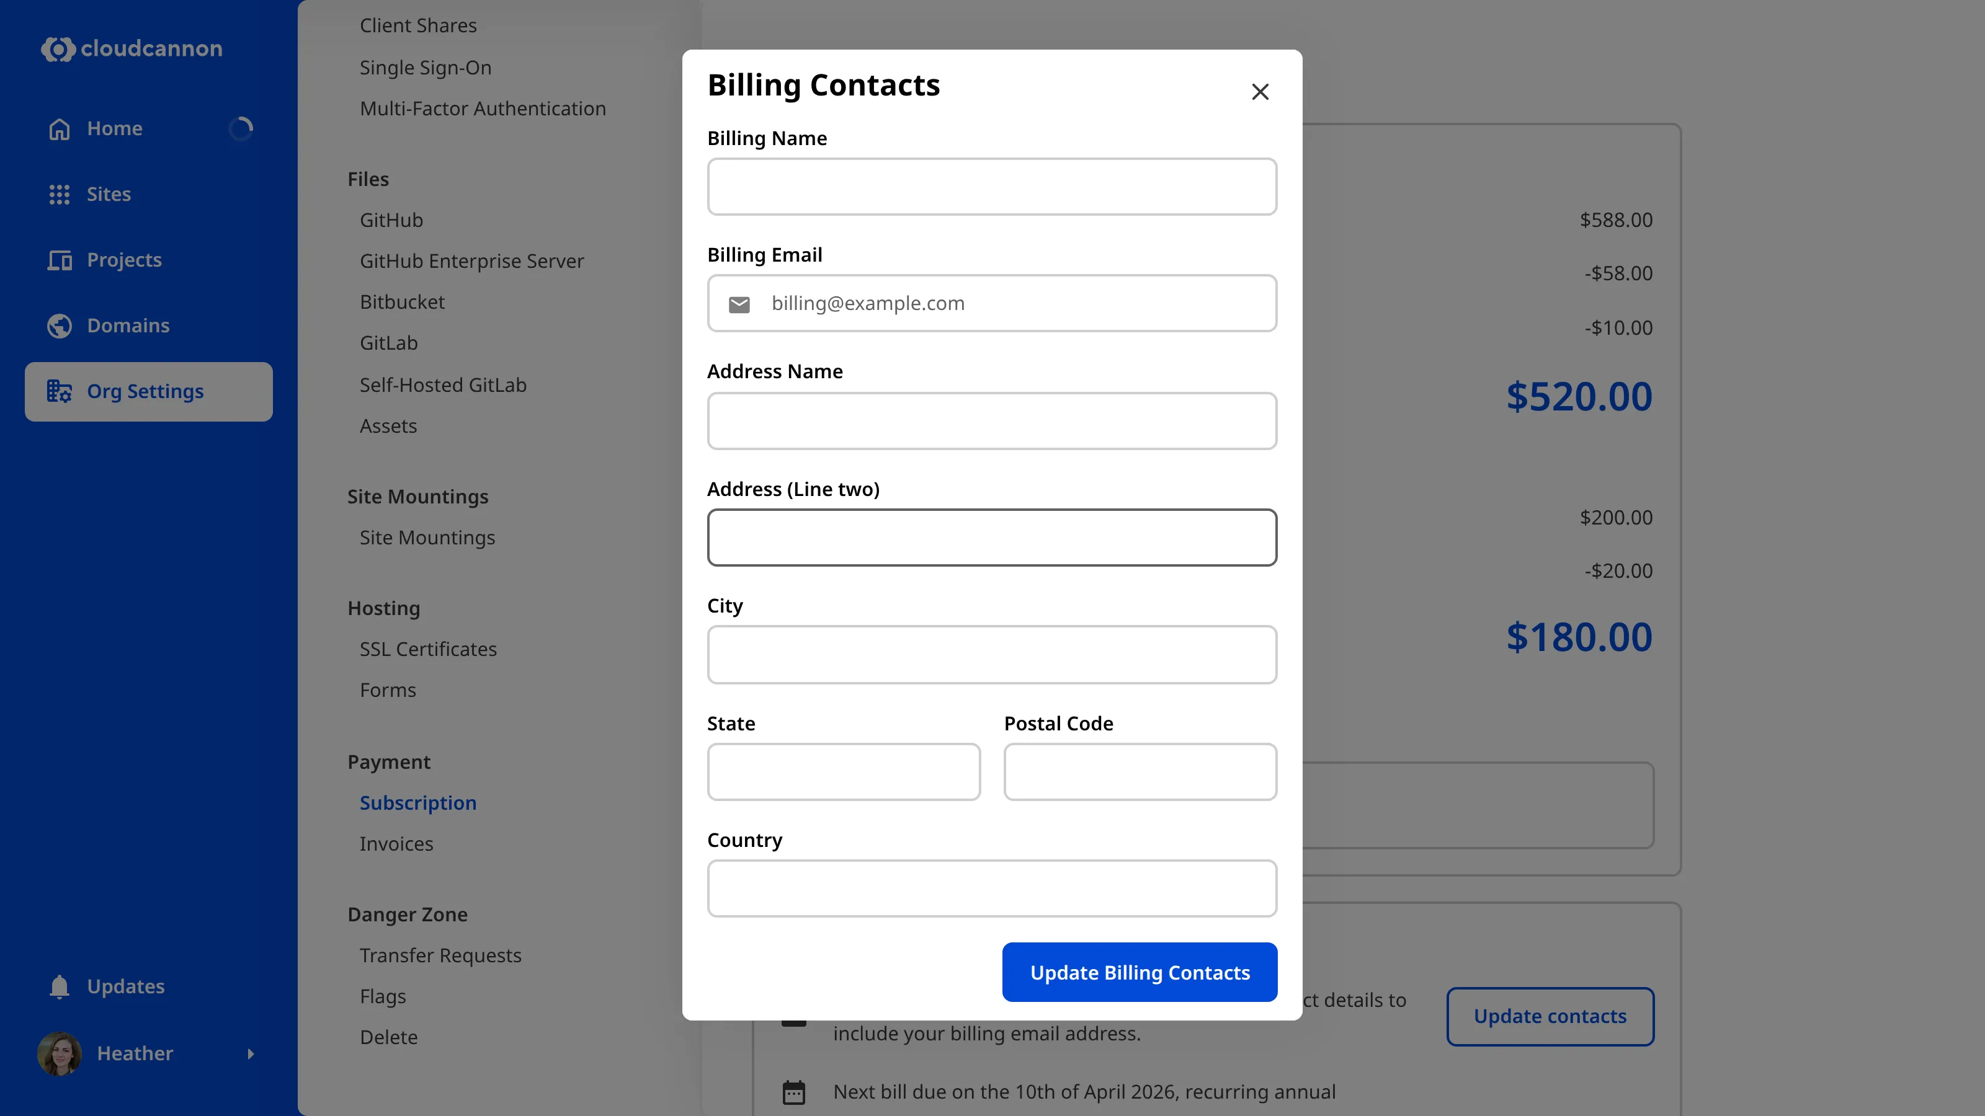Open the Subscription payment page
Viewport: 1985px width, 1116px height.
point(417,802)
